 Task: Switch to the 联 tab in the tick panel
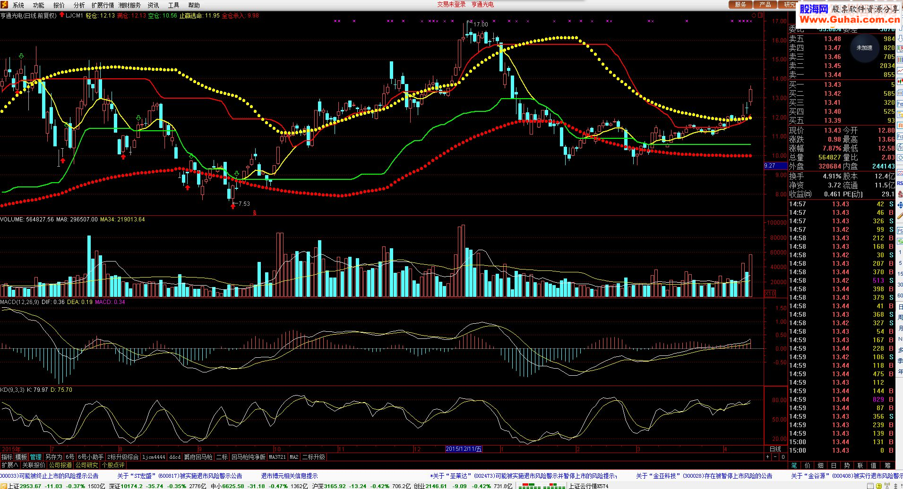tap(860, 465)
